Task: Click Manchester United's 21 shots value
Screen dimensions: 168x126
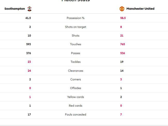Action: pos(122,36)
